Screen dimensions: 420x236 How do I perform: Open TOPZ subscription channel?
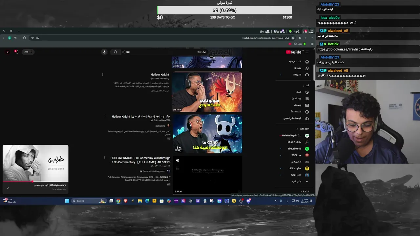click(x=300, y=155)
